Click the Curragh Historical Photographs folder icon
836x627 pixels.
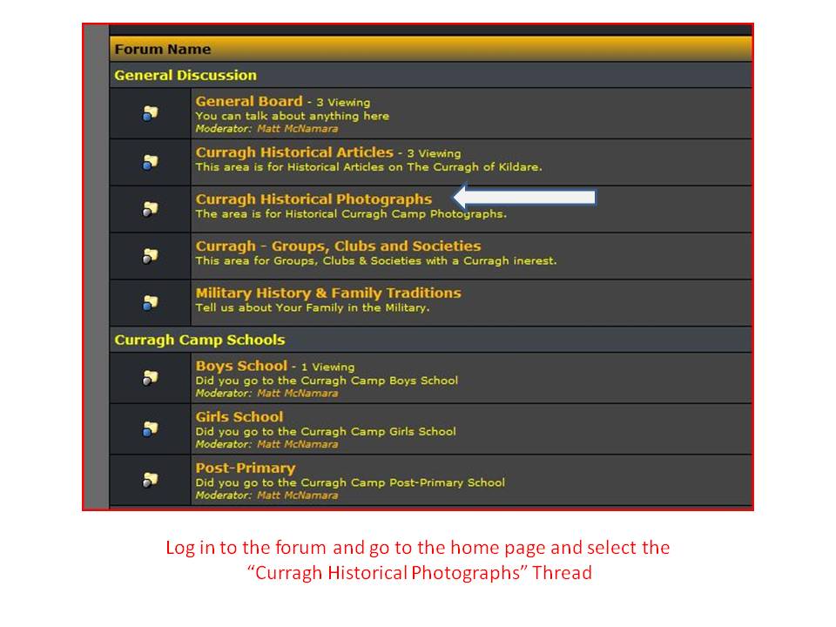[151, 209]
